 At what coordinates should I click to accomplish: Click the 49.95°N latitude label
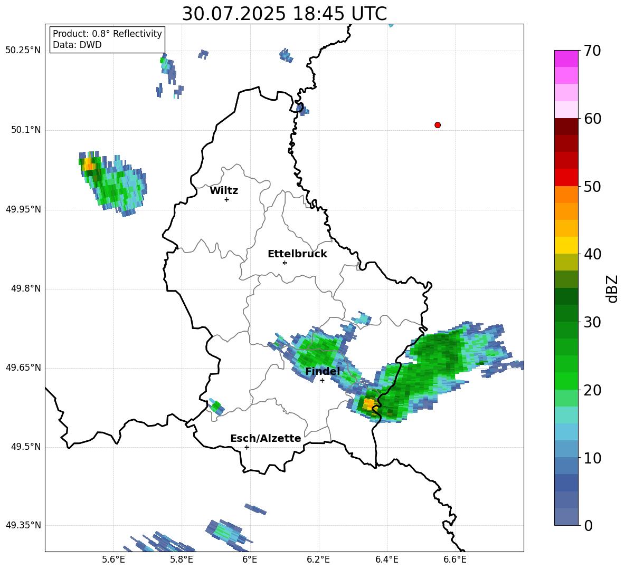click(23, 209)
